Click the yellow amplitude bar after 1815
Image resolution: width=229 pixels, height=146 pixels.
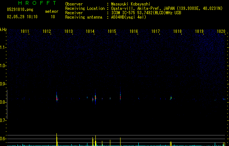121,142
